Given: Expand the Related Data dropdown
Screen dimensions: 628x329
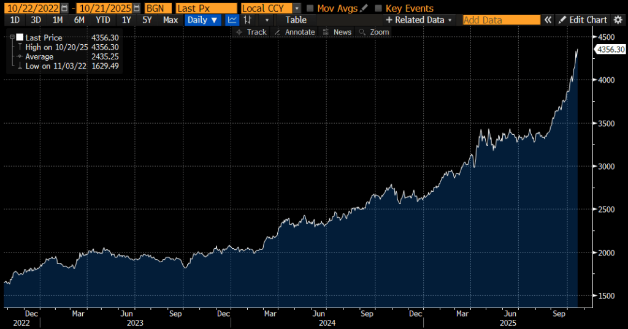Looking at the screenshot, I should click(x=419, y=20).
